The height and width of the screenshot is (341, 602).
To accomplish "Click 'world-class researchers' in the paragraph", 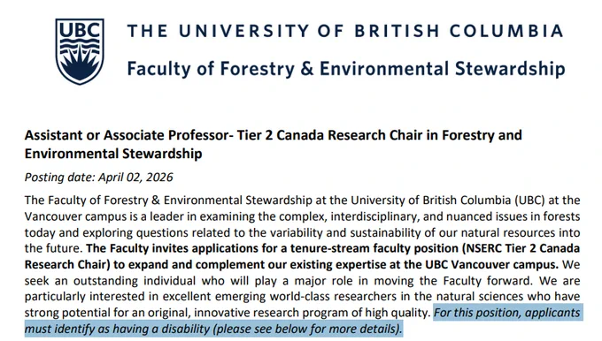I will tap(333, 297).
